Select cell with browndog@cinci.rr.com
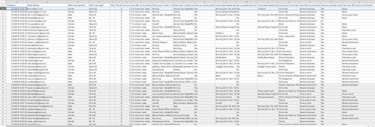This screenshot has width=375, height=127. pyautogui.click(x=47, y=12)
